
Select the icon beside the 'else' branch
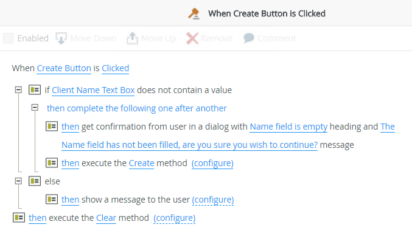35,181
